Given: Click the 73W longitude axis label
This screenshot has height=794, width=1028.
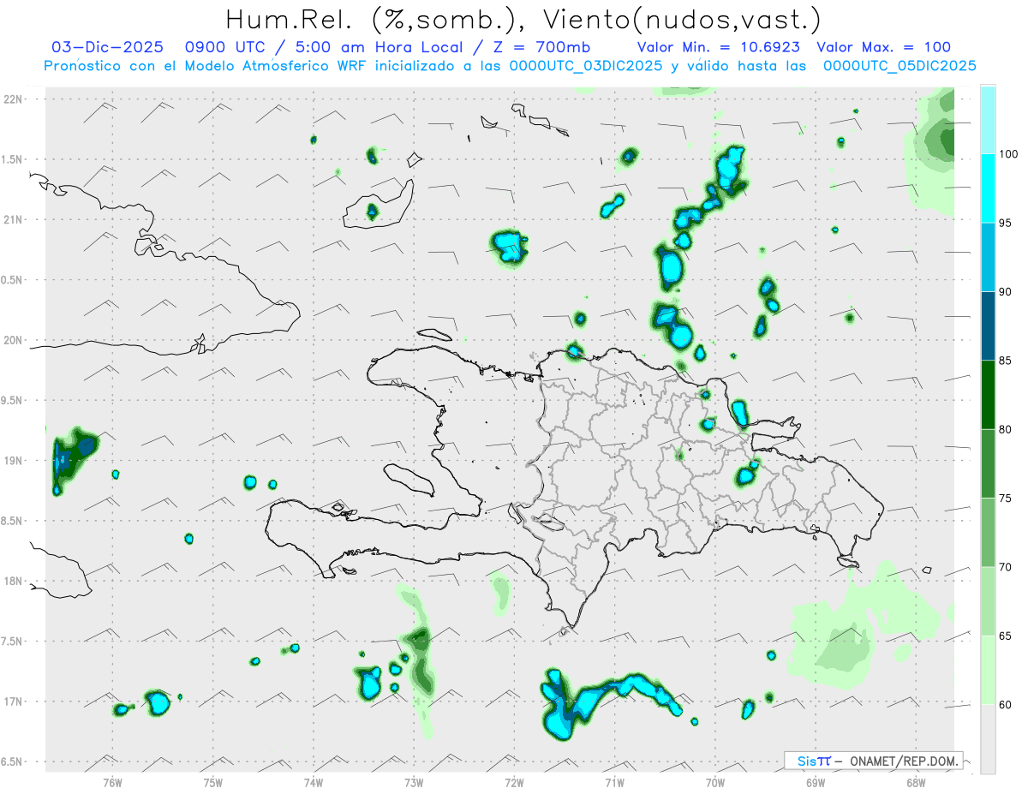Looking at the screenshot, I should coord(414,782).
